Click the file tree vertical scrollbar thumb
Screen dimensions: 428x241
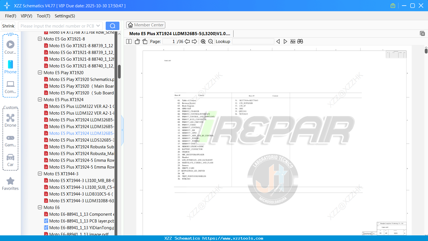119,72
